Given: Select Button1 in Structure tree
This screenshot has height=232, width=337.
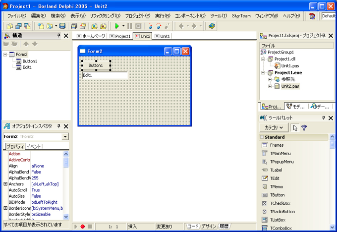Looking at the screenshot, I should tap(30, 61).
